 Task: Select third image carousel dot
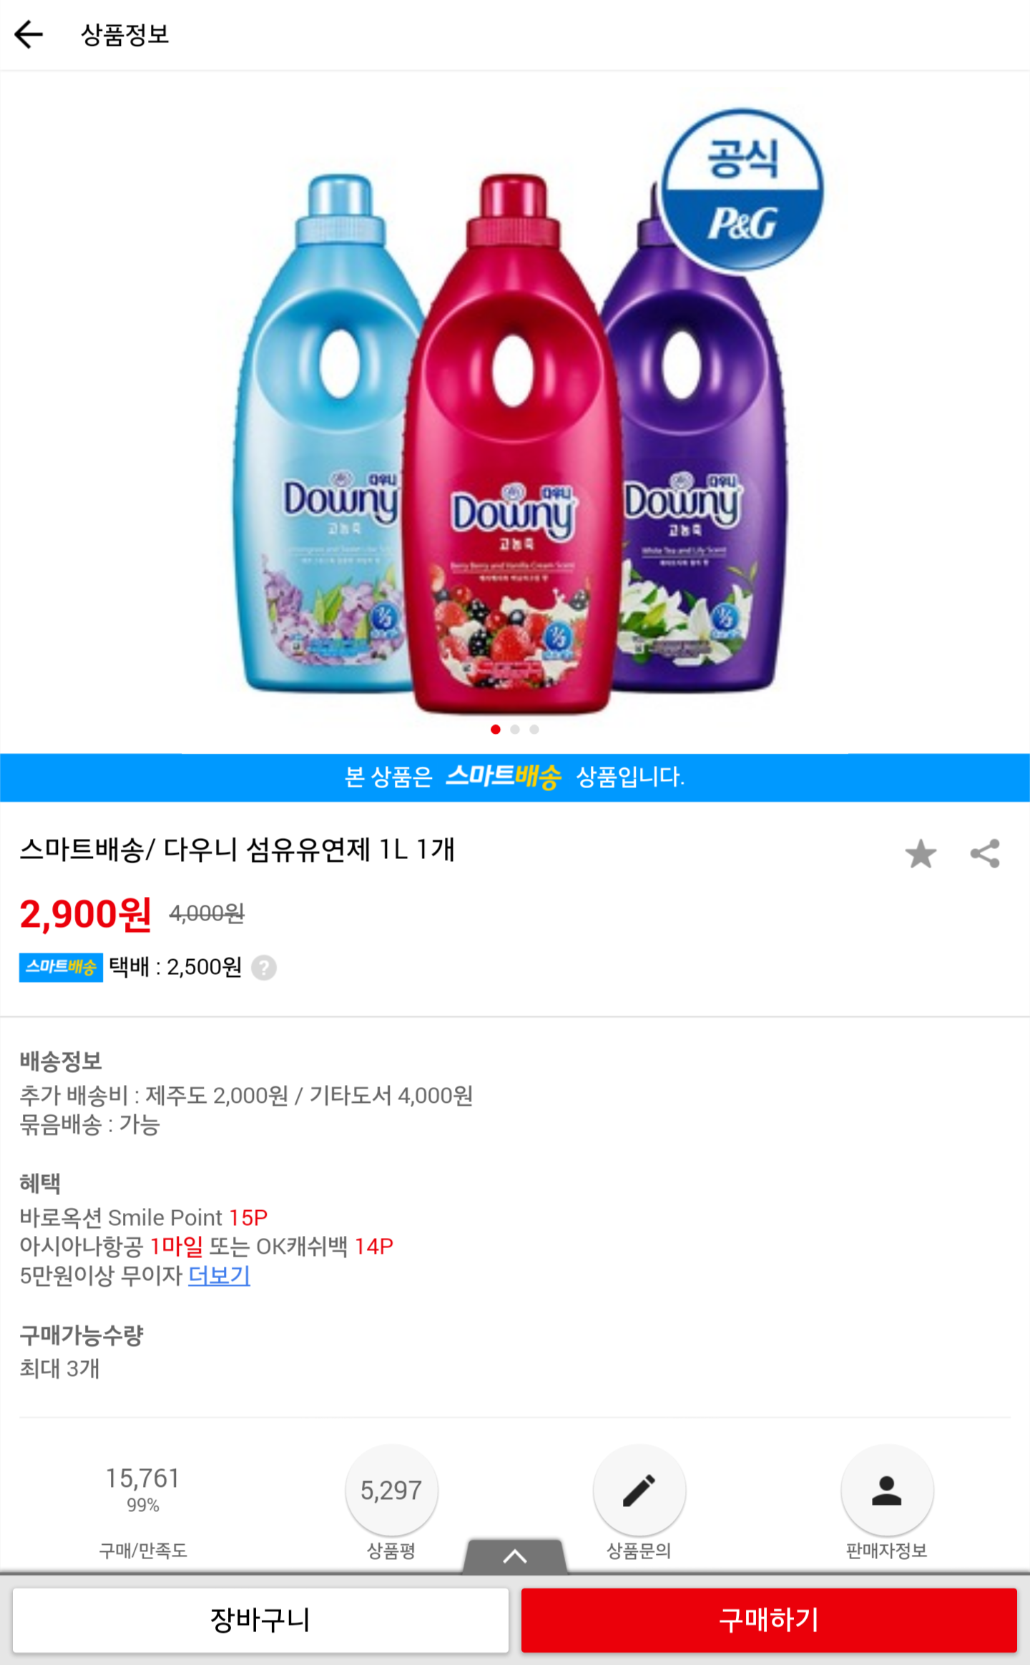click(x=534, y=730)
